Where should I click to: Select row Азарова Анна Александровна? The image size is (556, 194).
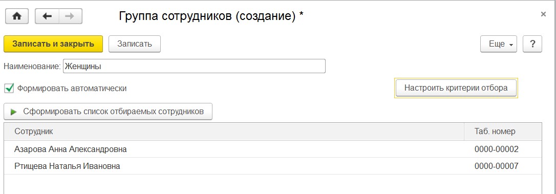point(273,149)
